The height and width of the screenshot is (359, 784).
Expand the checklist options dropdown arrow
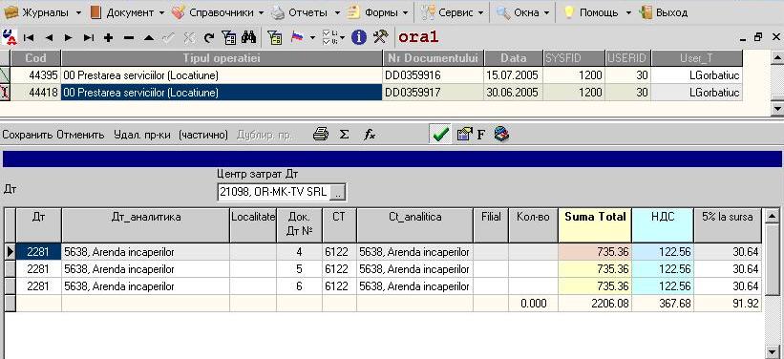click(x=343, y=37)
